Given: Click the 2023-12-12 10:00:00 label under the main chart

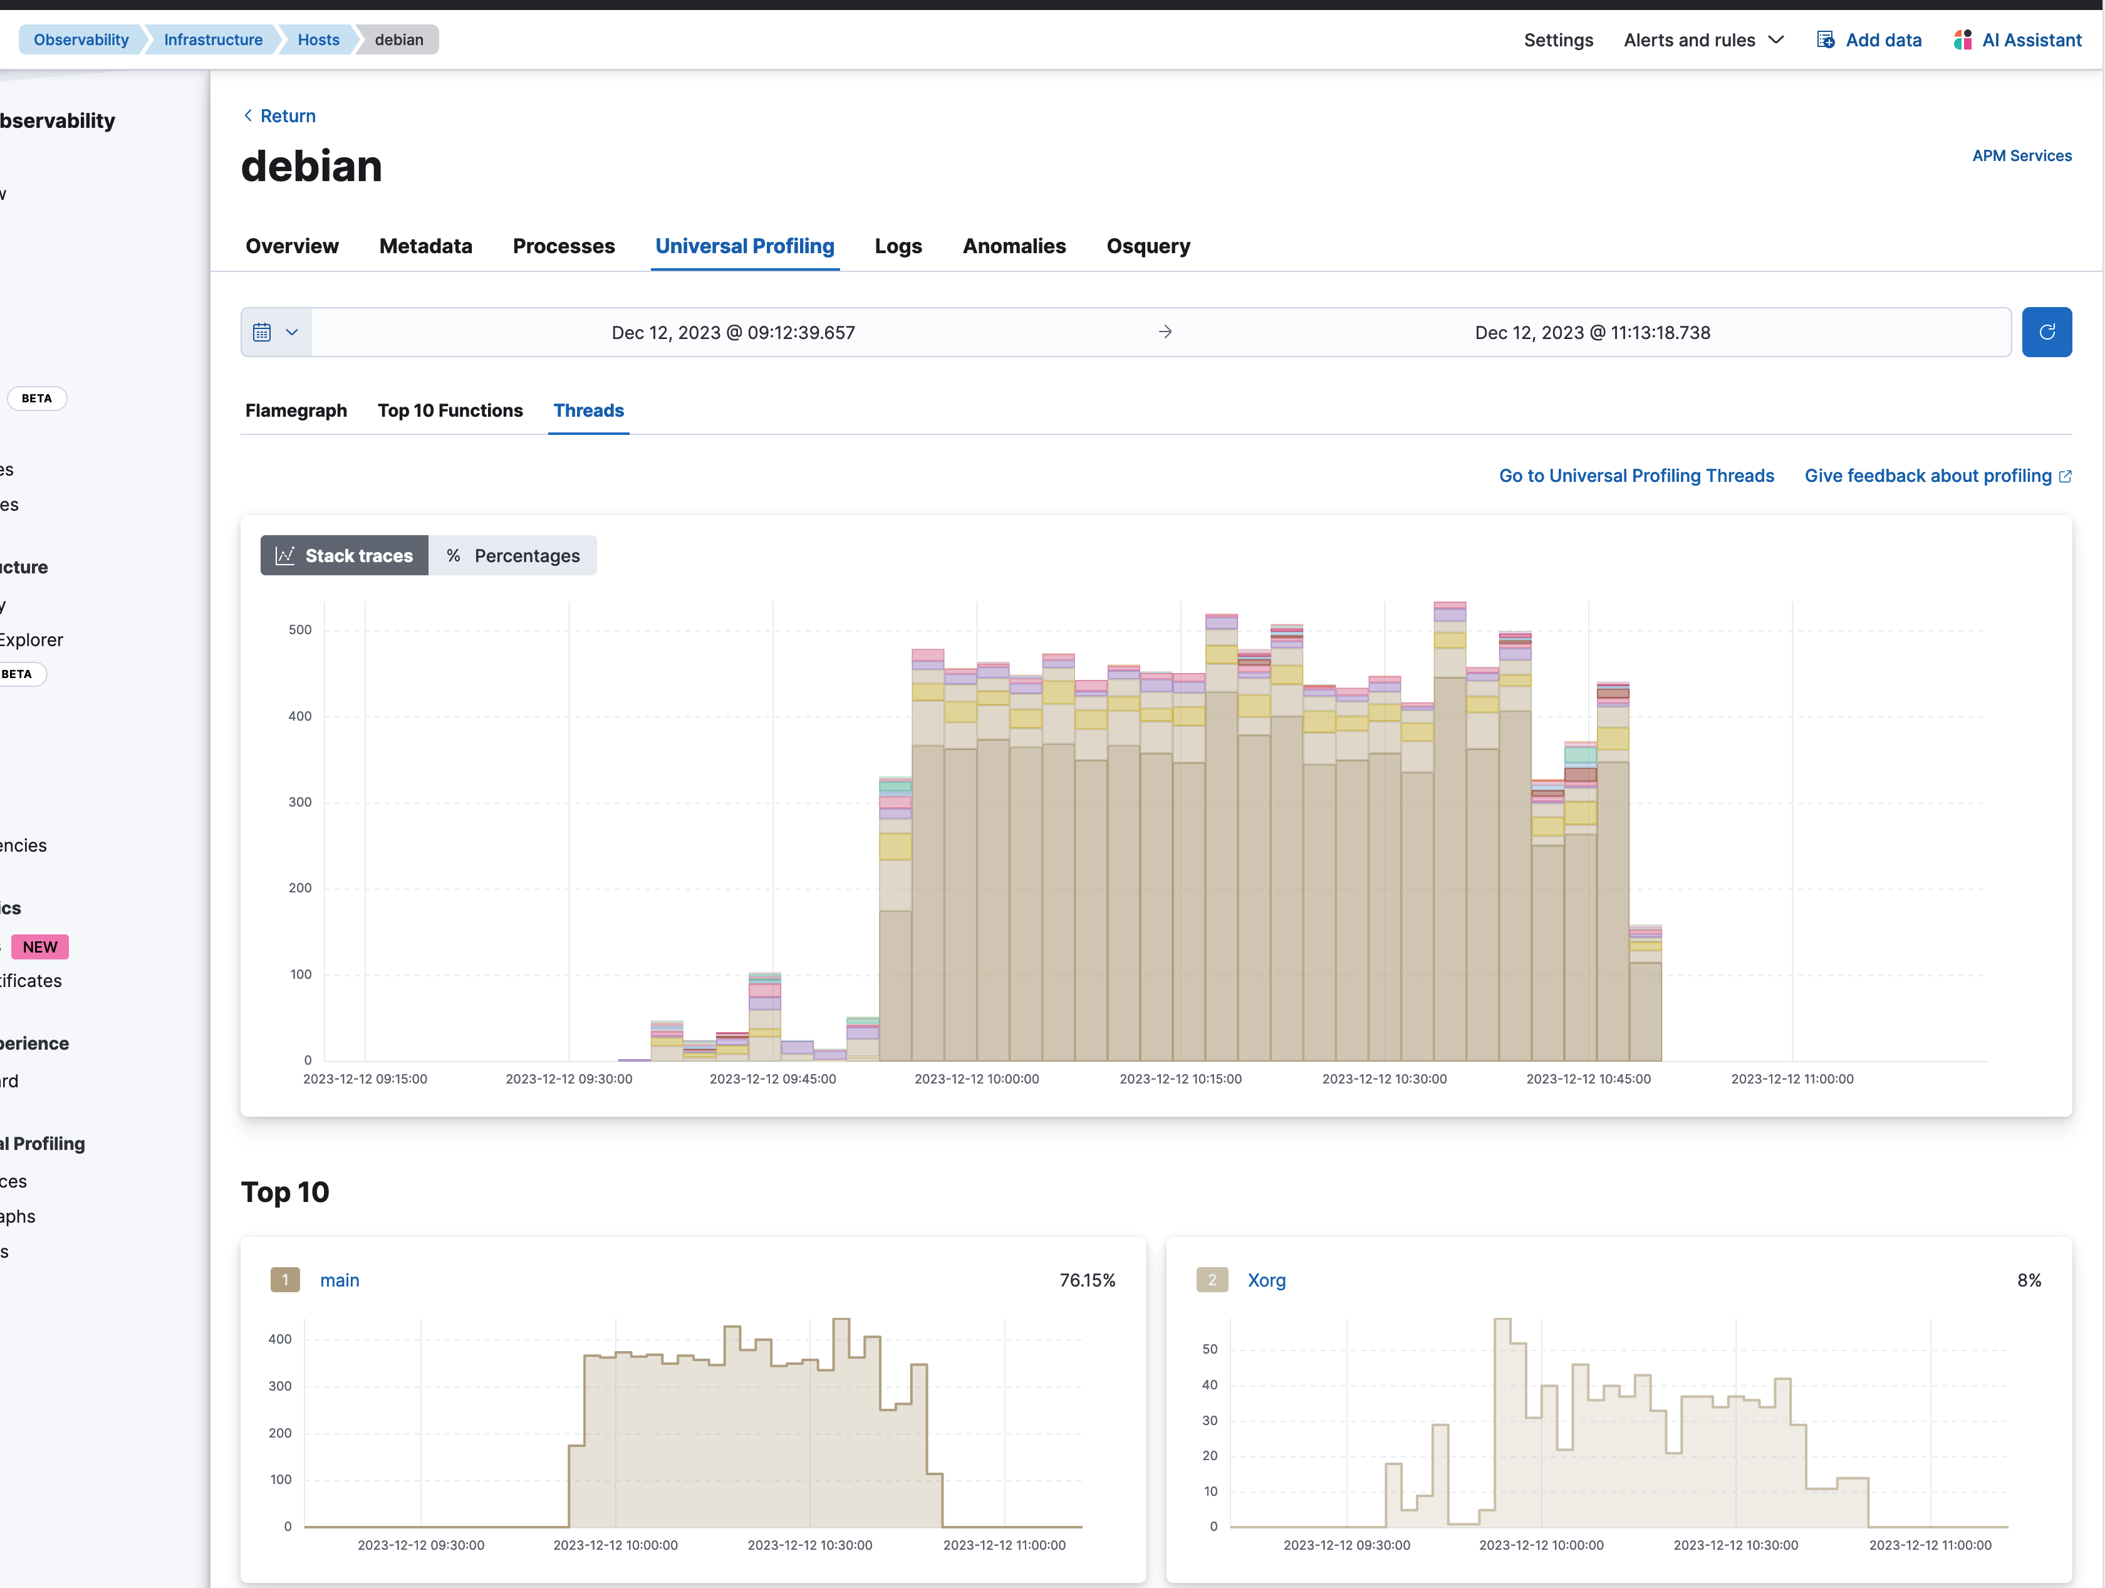Looking at the screenshot, I should point(976,1079).
